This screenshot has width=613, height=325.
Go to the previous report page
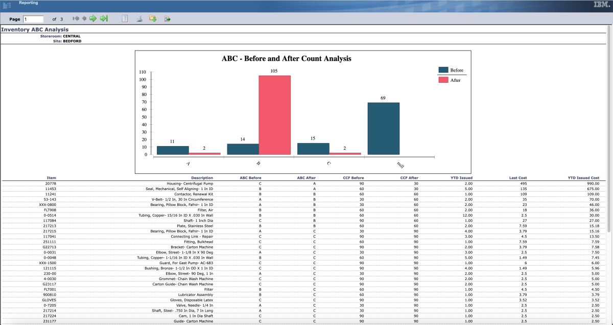click(84, 18)
